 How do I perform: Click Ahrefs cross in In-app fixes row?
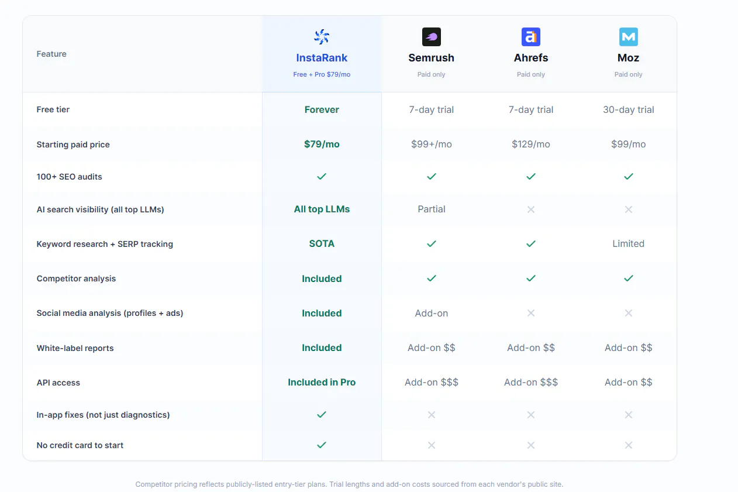pyautogui.click(x=531, y=414)
